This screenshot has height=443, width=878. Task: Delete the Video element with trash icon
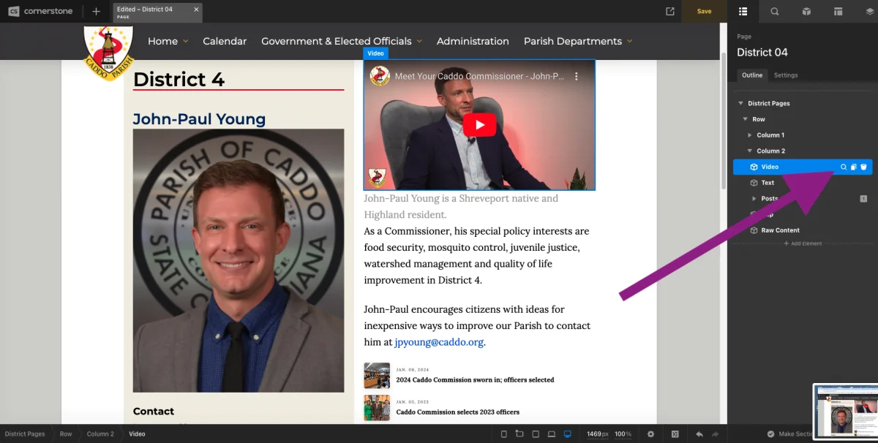click(x=863, y=167)
